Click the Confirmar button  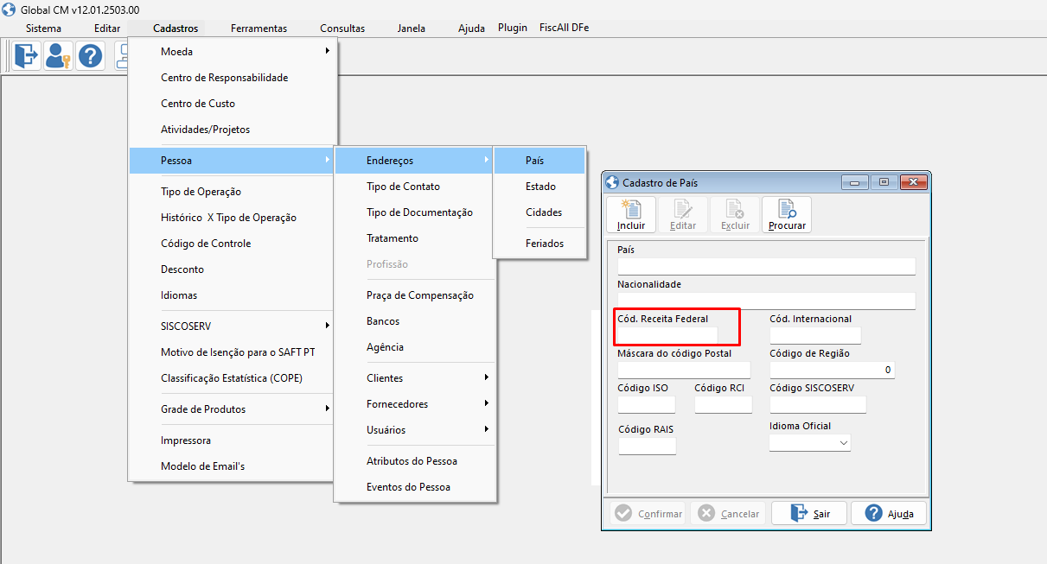coord(648,513)
